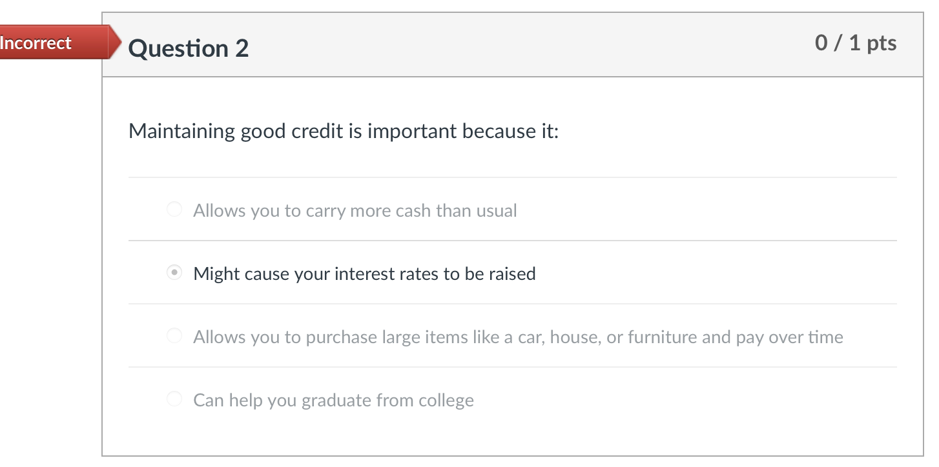Click answer text "Can help you graduate from college"
The height and width of the screenshot is (467, 939).
pyautogui.click(x=333, y=400)
